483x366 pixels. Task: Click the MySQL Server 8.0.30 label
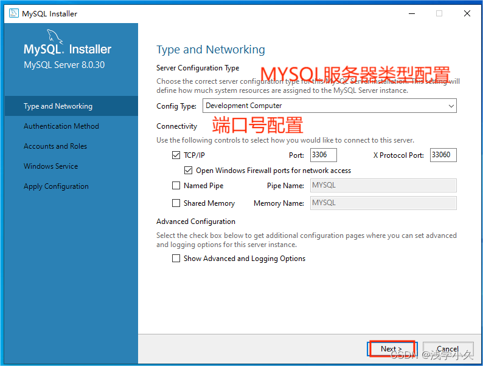coord(64,65)
